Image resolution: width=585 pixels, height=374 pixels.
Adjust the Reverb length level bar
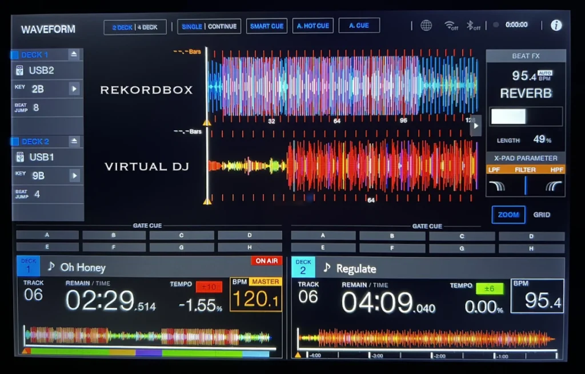526,116
